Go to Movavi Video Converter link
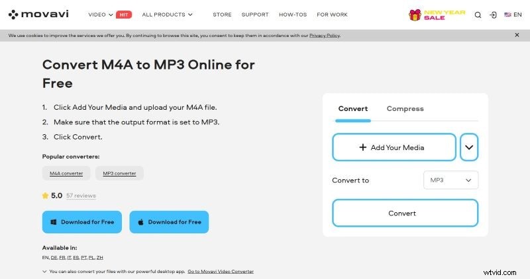Screen dimensions: 530x279 (x=221, y=271)
